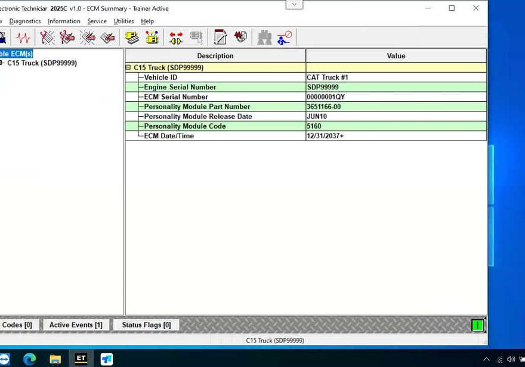Click the person with prohibition sign icon
The width and height of the screenshot is (525, 367).
coord(285,38)
